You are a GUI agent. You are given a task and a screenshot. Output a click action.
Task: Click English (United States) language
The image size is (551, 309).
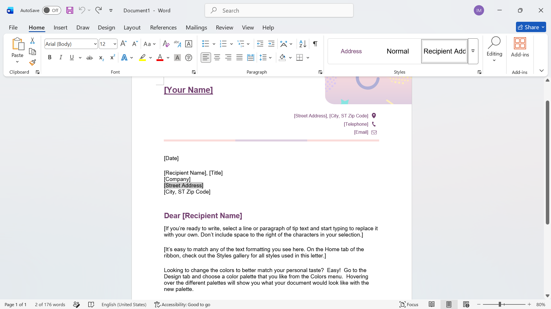coord(124,304)
